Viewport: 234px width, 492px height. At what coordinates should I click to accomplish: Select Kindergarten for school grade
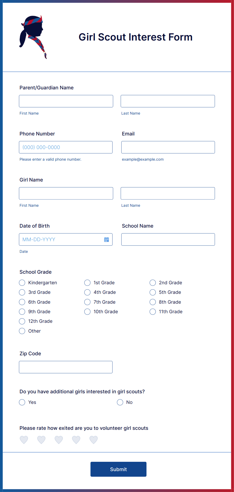coord(22,283)
